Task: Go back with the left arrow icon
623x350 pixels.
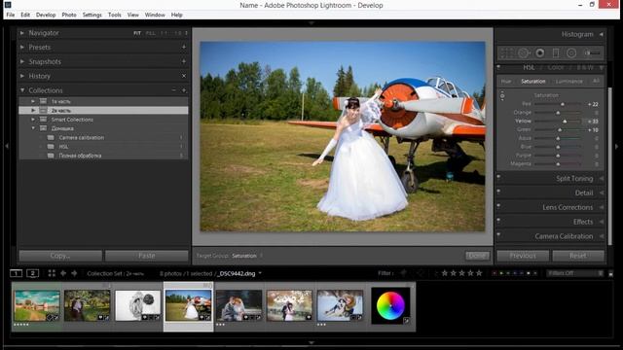Action: (x=63, y=273)
